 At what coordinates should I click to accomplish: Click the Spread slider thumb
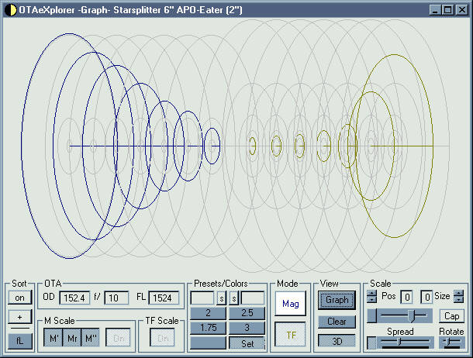399,342
